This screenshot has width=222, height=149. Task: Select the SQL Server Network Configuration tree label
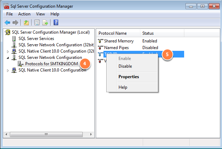[x=50, y=57]
